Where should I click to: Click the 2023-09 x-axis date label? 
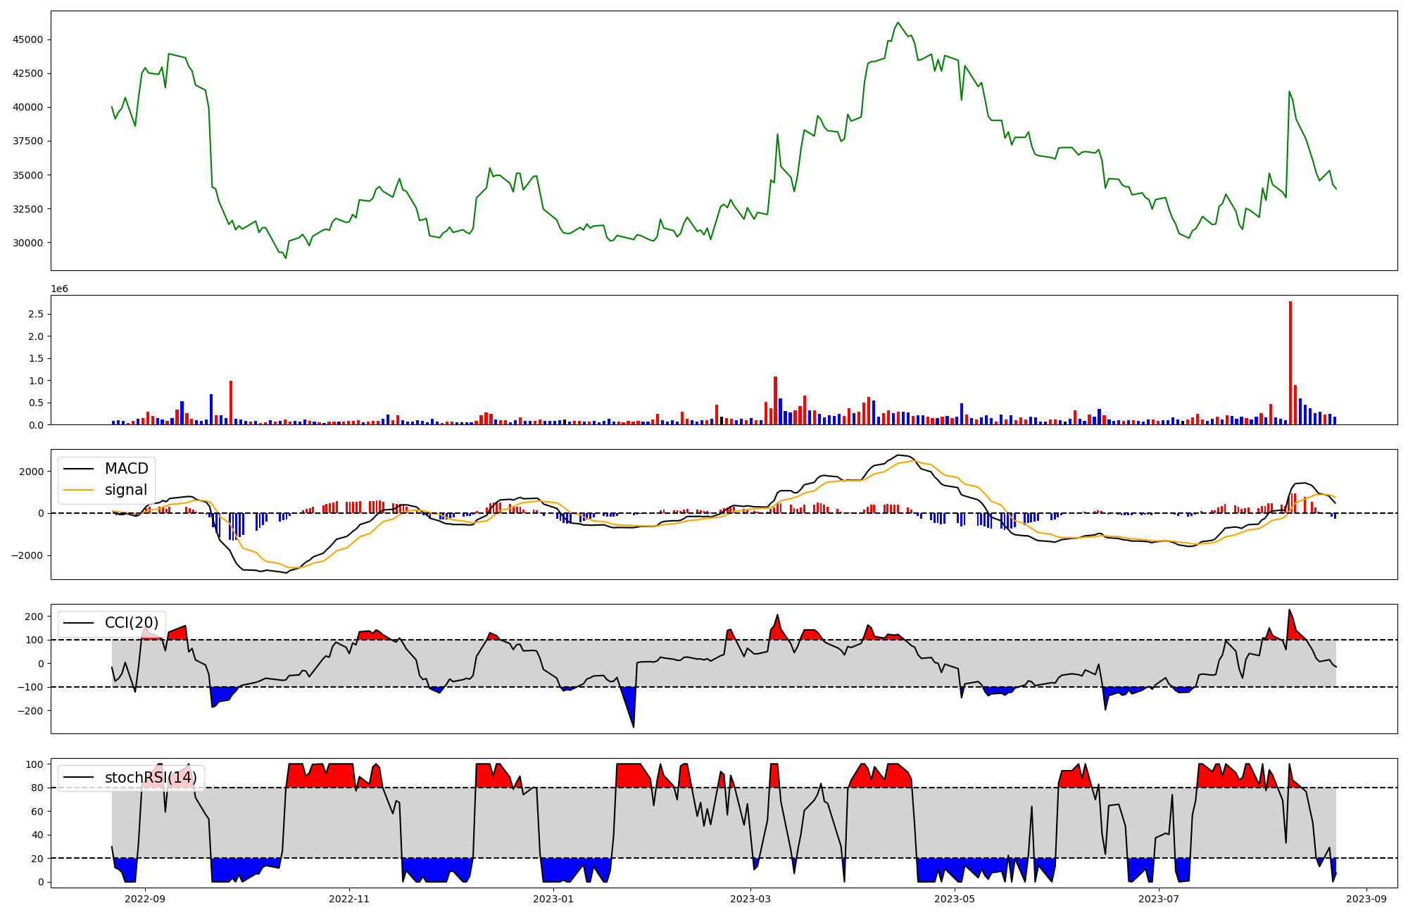click(x=1366, y=899)
